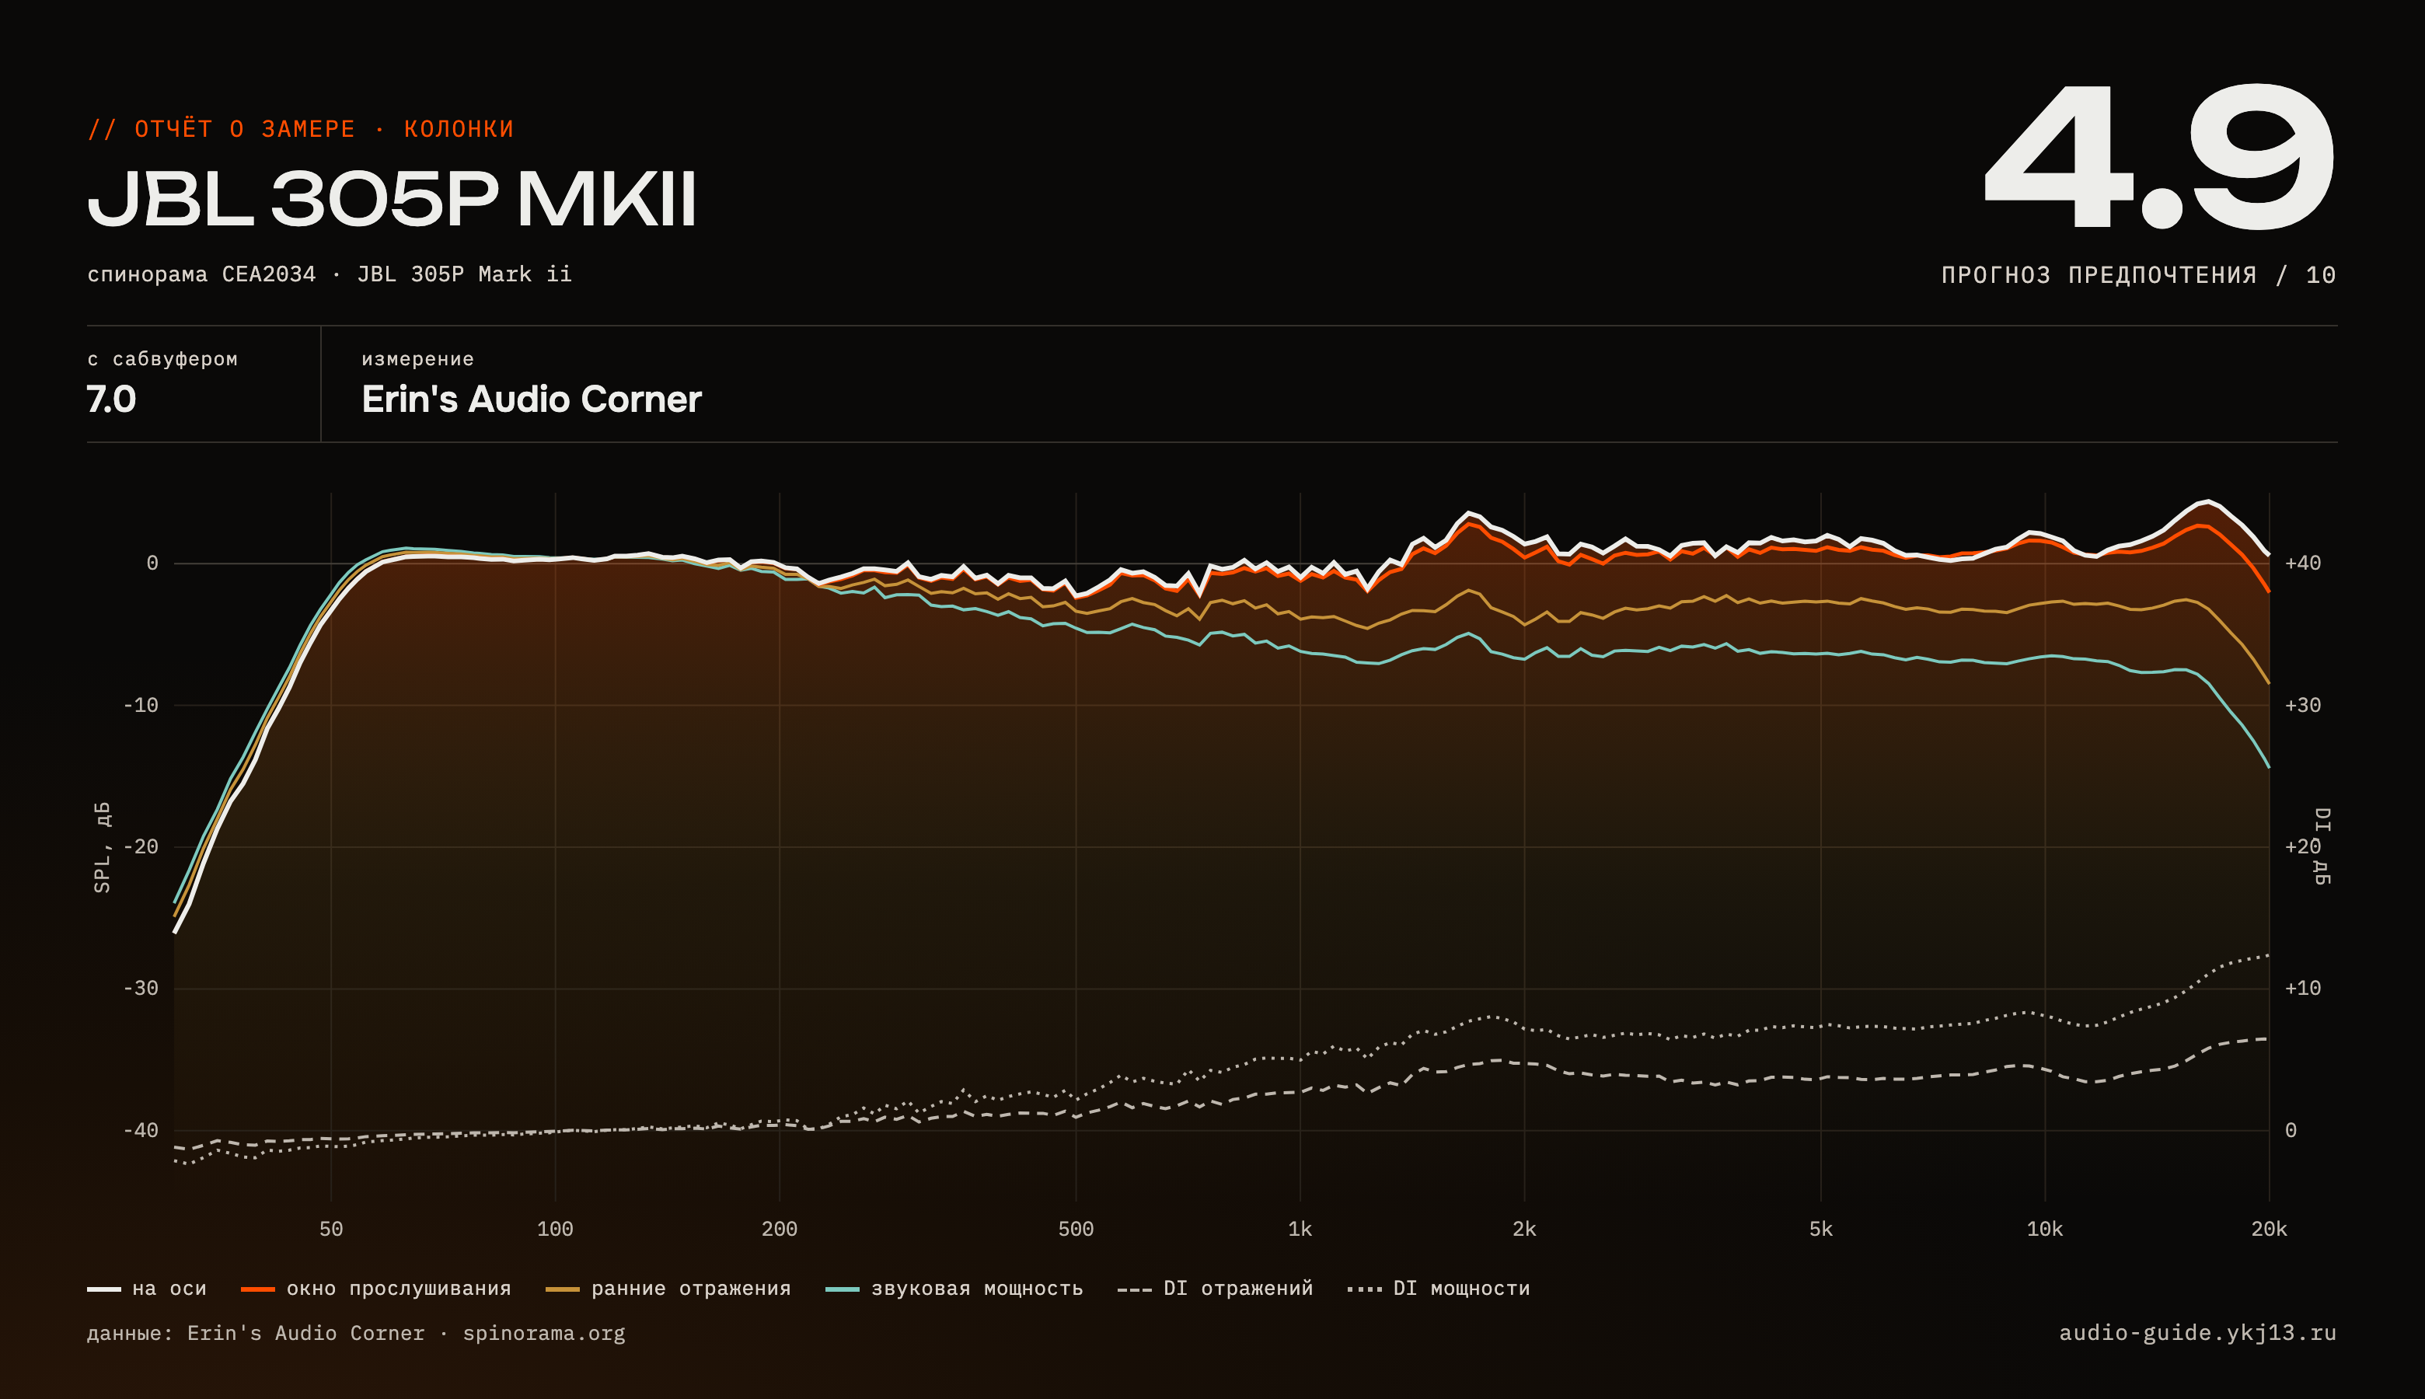This screenshot has width=2425, height=1399.
Task: Select the "+10" DI axis tick
Action: 2303,989
